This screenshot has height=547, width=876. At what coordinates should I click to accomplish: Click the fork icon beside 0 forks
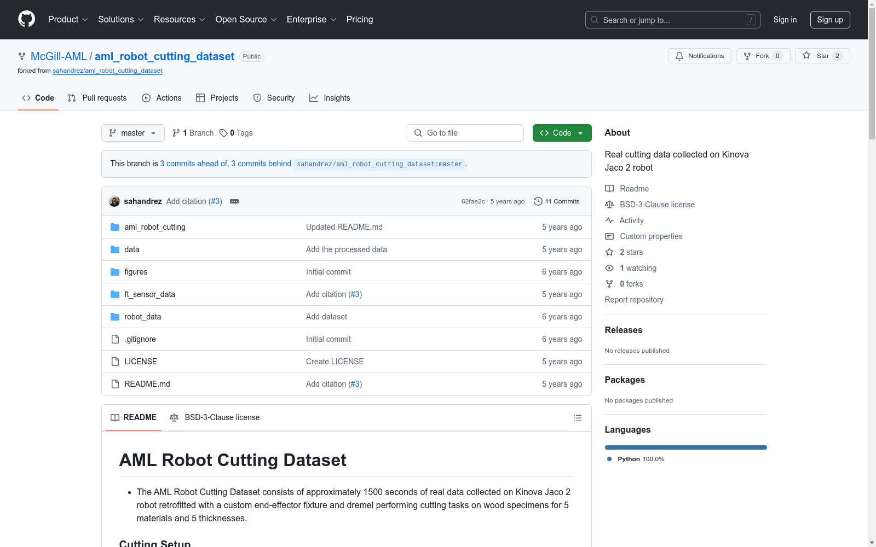pyautogui.click(x=609, y=284)
